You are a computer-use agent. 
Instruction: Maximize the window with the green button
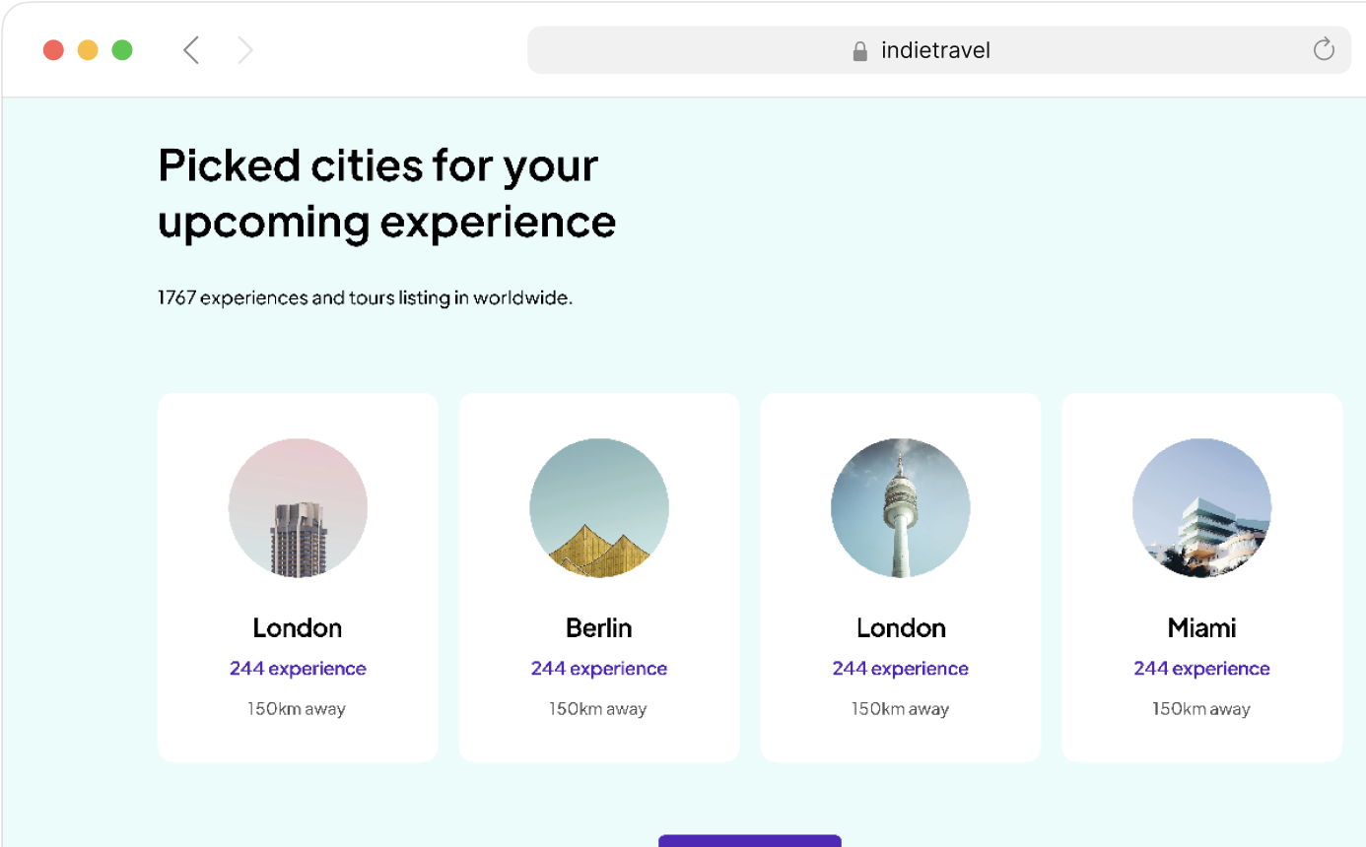[x=122, y=50]
